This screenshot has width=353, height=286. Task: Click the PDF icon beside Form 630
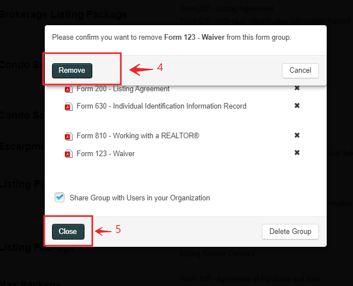click(69, 106)
